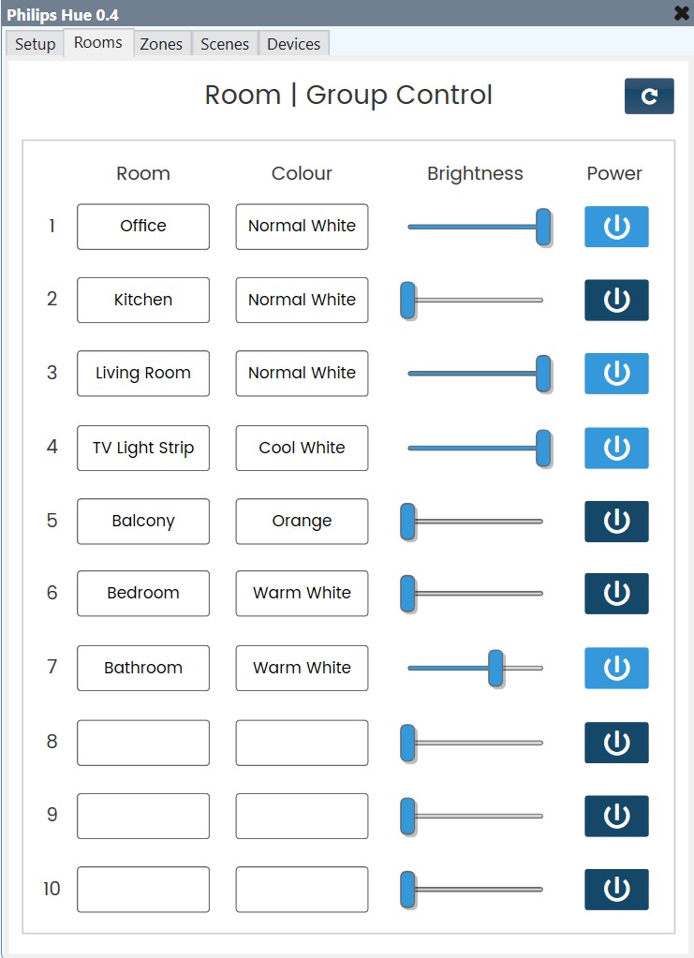Switch to the Scenes tab
This screenshot has width=694, height=958.
coord(224,43)
